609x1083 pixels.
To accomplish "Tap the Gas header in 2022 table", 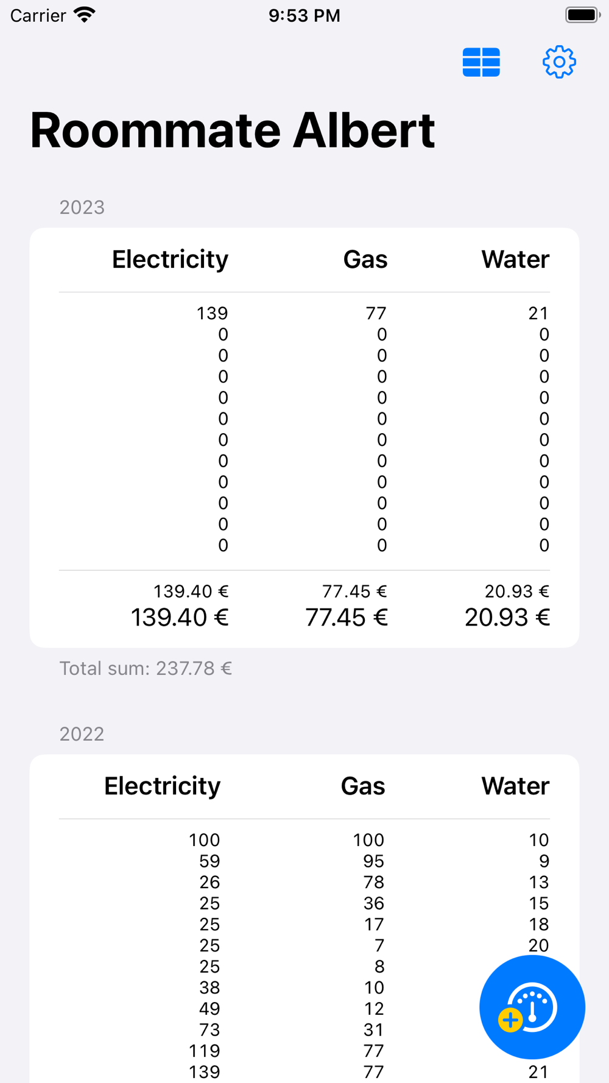I will coord(363,786).
